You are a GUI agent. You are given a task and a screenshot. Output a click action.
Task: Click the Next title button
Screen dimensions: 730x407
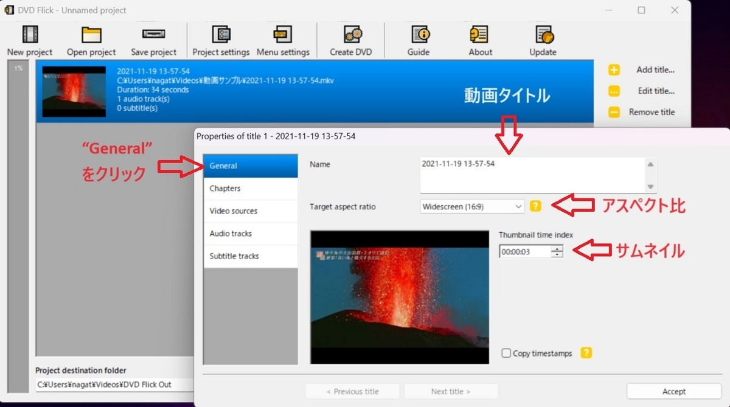point(451,391)
